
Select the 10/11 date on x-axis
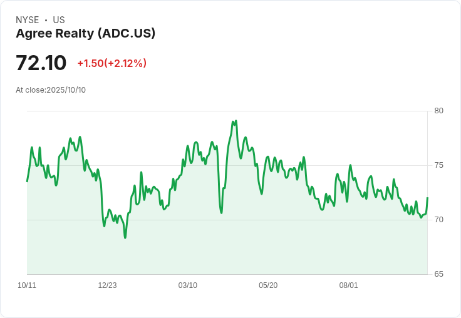(27, 285)
